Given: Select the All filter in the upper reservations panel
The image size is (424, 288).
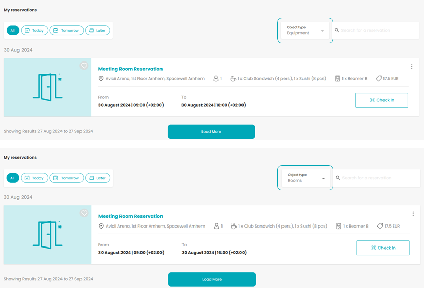Looking at the screenshot, I should pyautogui.click(x=13, y=30).
